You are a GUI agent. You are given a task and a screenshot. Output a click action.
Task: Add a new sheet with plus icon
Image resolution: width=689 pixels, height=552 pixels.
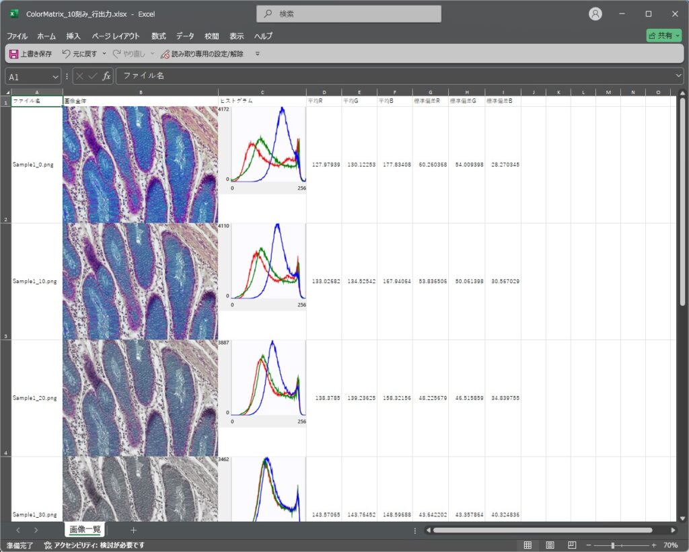(x=133, y=530)
